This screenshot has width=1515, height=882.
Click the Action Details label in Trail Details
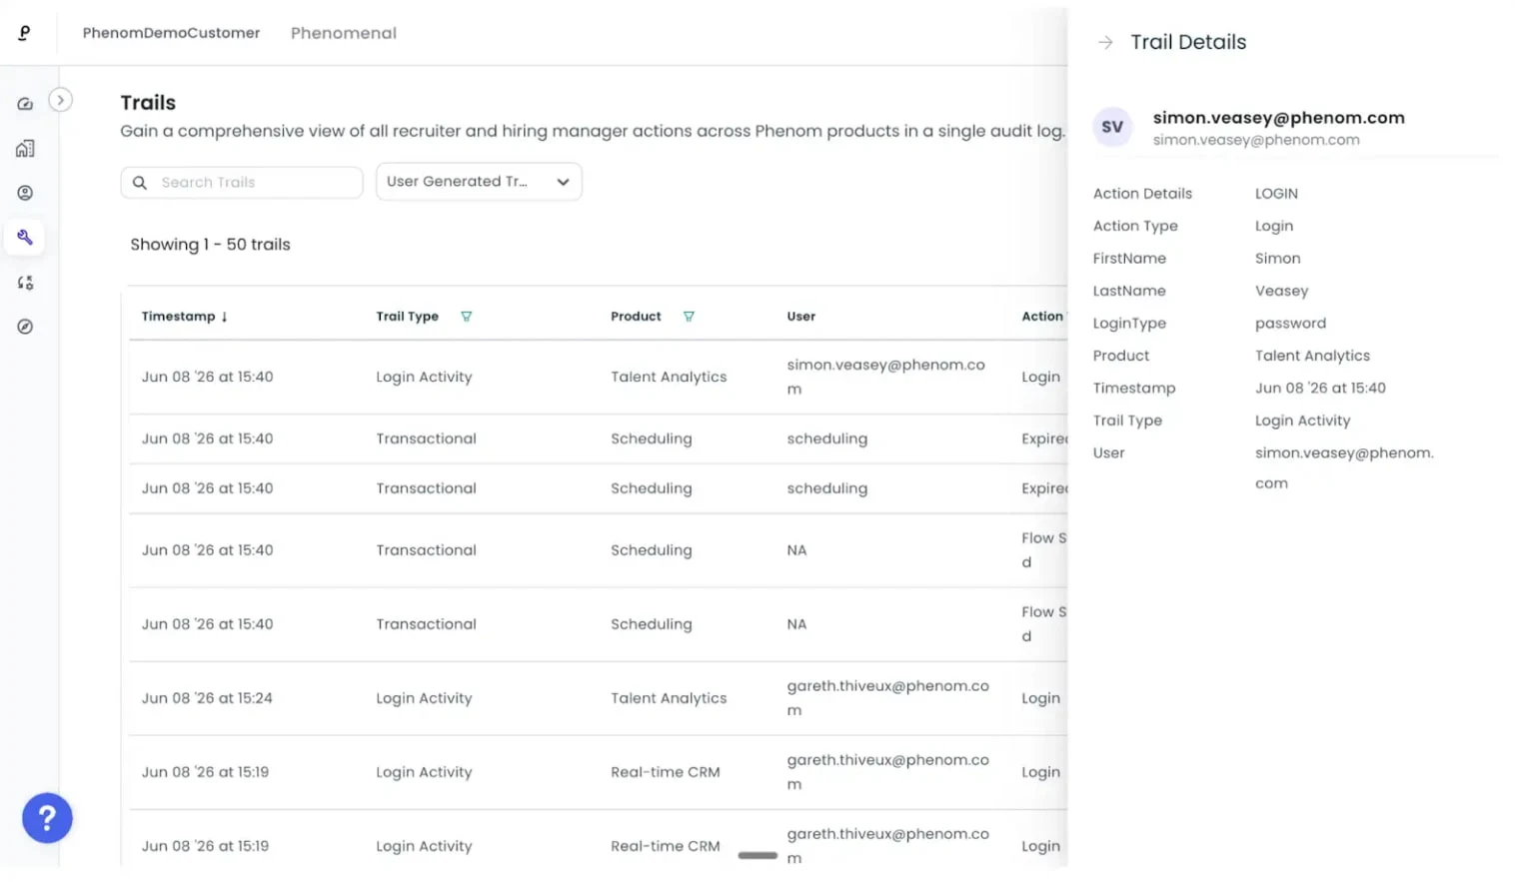1142,194
